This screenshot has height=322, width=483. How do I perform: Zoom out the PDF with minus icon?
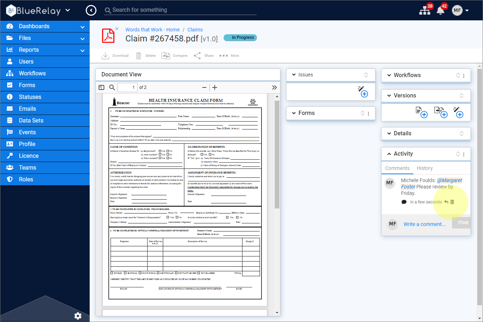coord(204,87)
